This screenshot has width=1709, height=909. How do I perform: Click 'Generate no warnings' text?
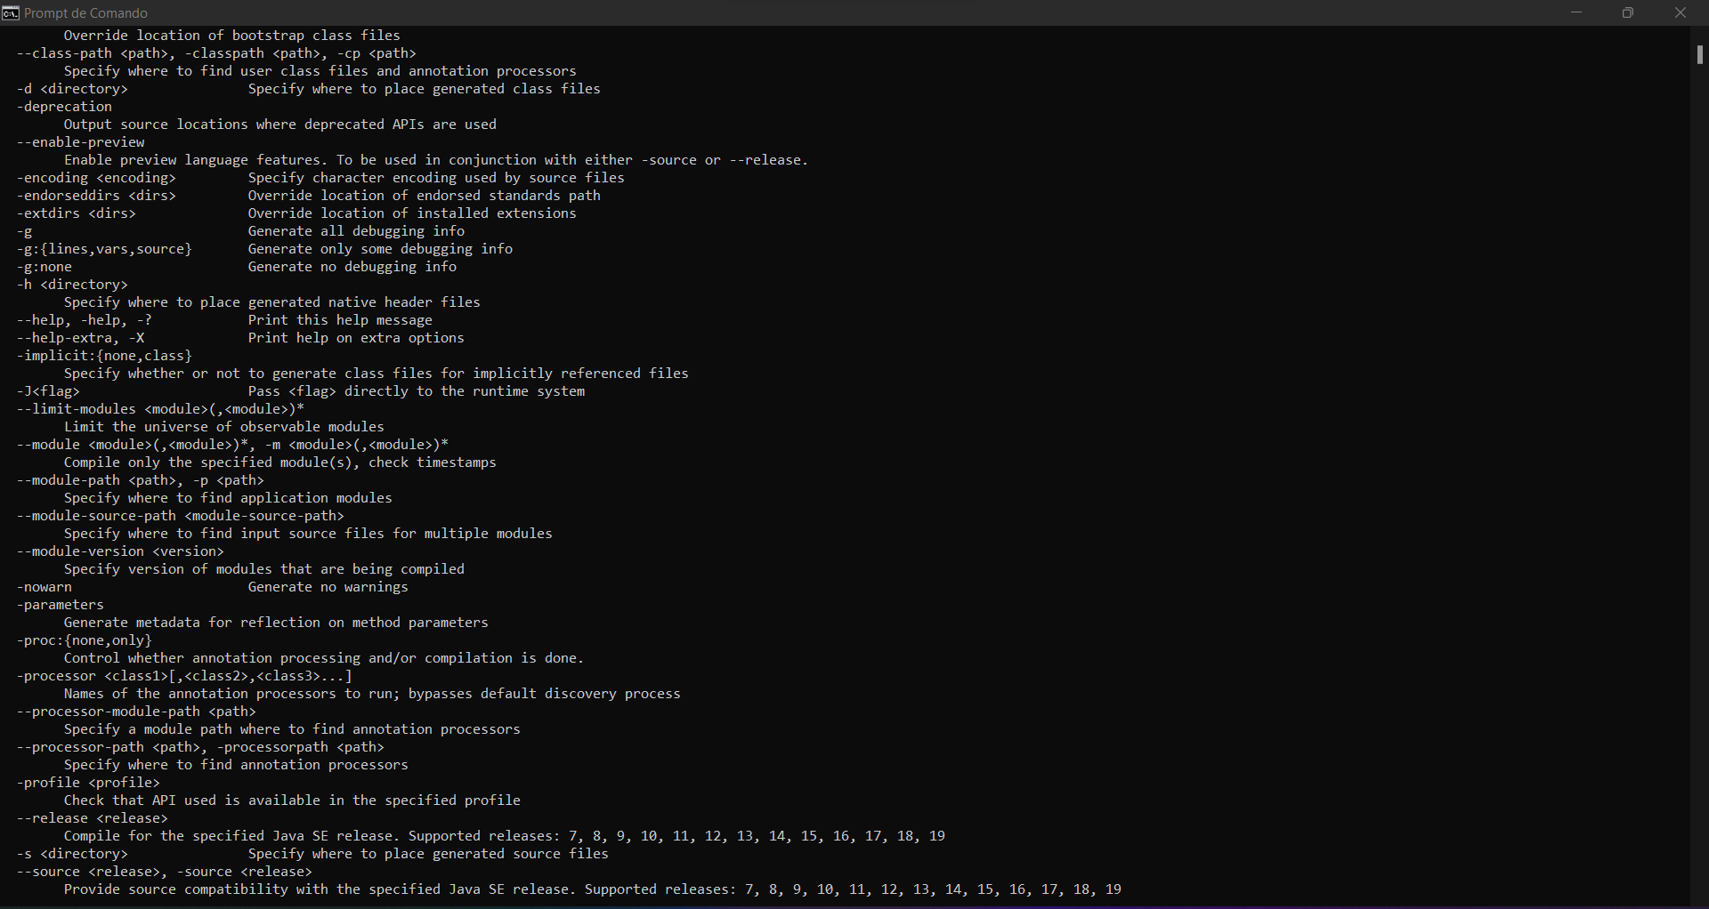click(328, 587)
